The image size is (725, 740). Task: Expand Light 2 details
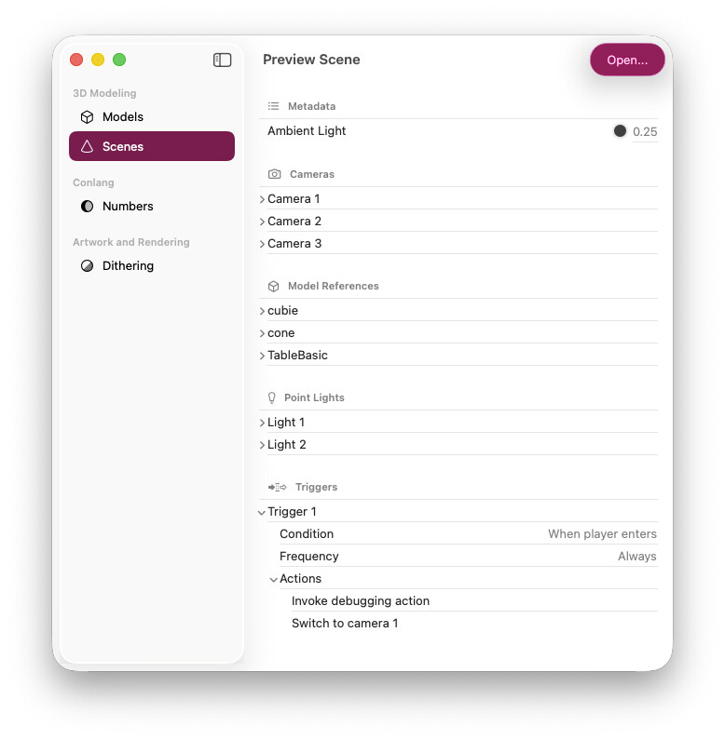coord(262,445)
